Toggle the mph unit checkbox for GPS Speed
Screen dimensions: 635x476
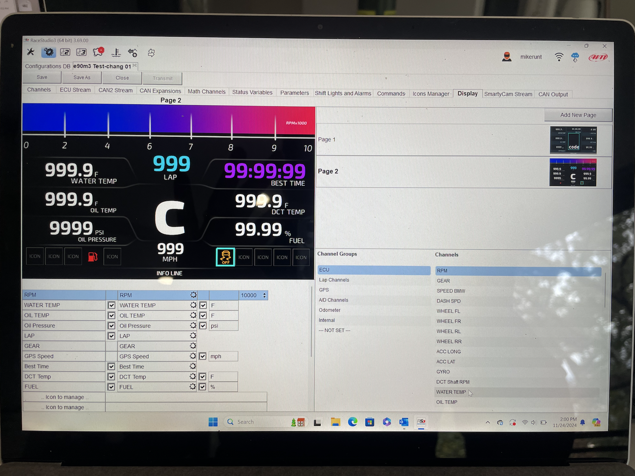(202, 356)
